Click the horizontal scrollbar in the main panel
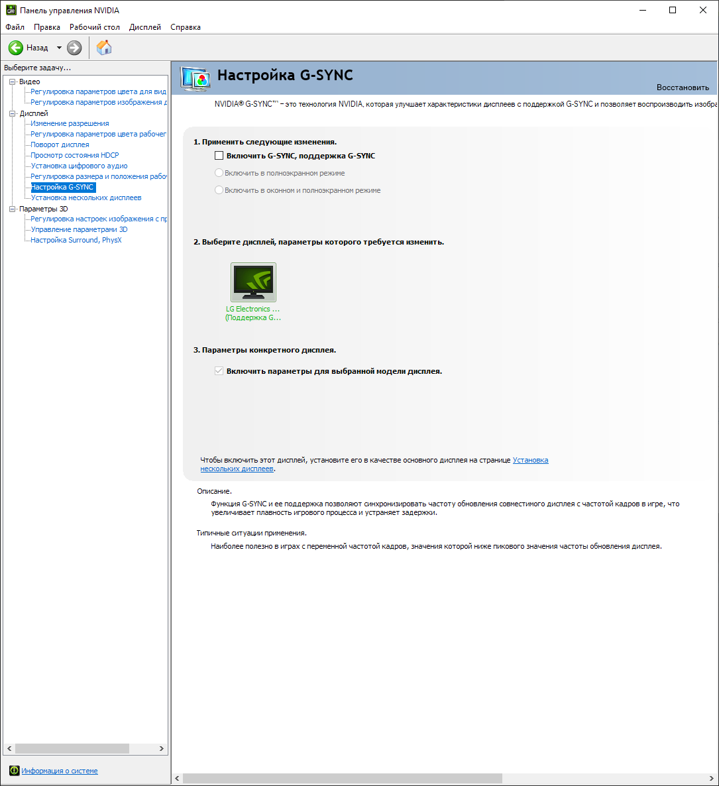The image size is (719, 786). [x=342, y=778]
